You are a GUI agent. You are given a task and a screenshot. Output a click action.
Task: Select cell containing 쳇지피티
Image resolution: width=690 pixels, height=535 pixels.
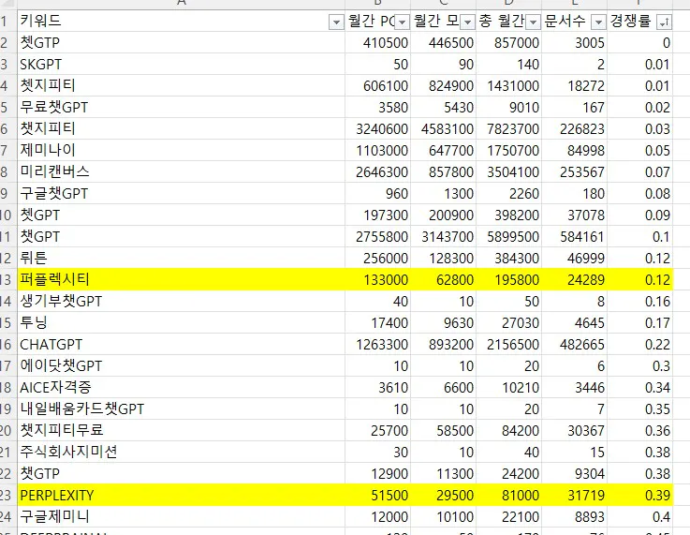click(x=181, y=86)
